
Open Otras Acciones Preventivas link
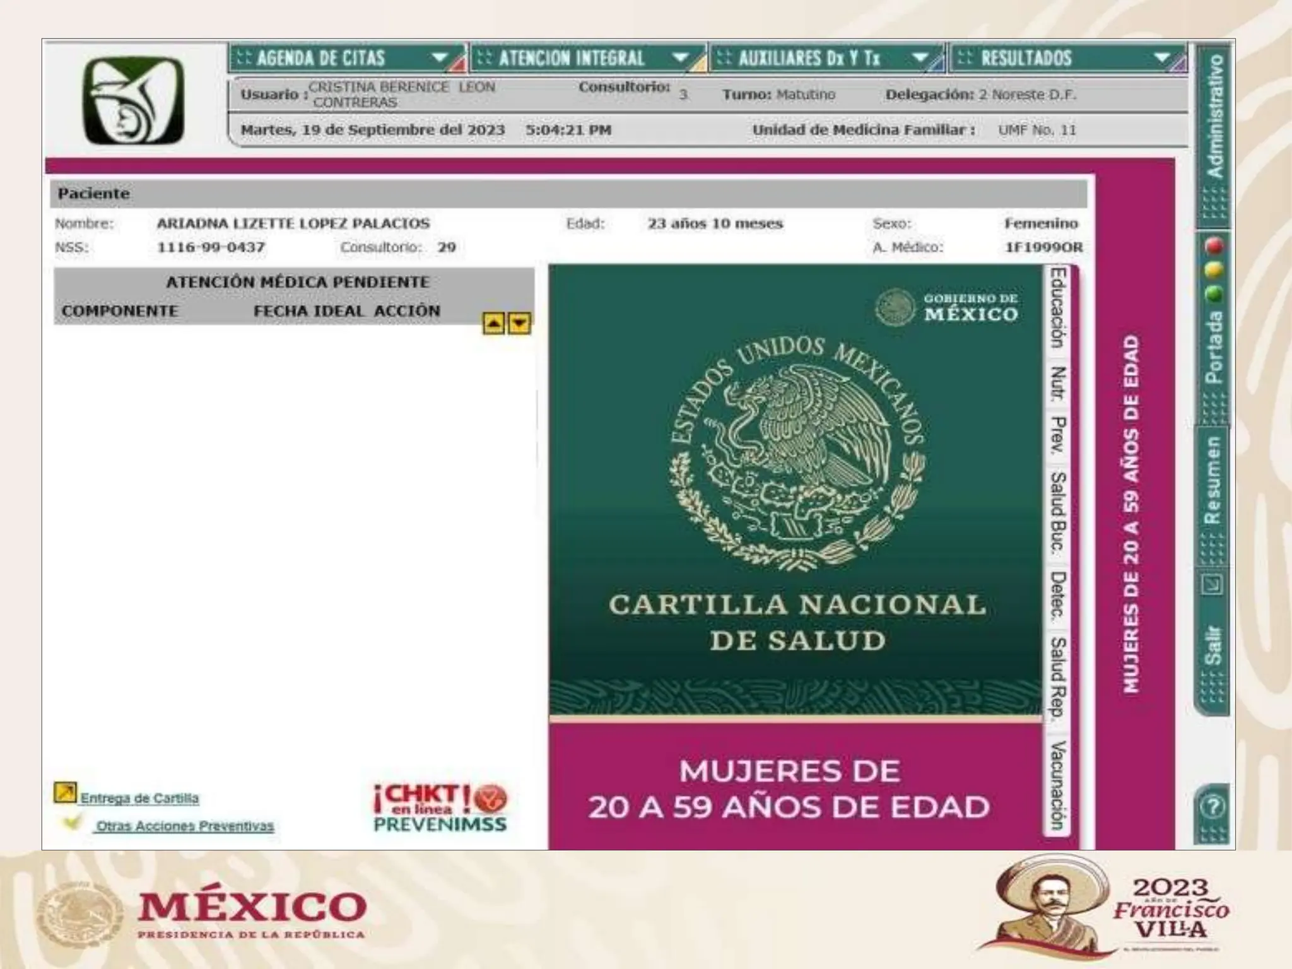coord(185,826)
